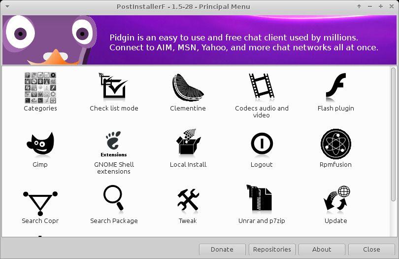Click the vertical scrollbar handle

coord(393,134)
